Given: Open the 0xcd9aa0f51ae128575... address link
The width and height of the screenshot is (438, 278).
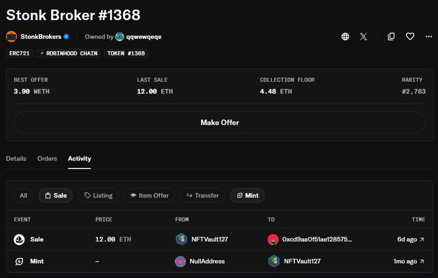Looking at the screenshot, I should (x=317, y=239).
